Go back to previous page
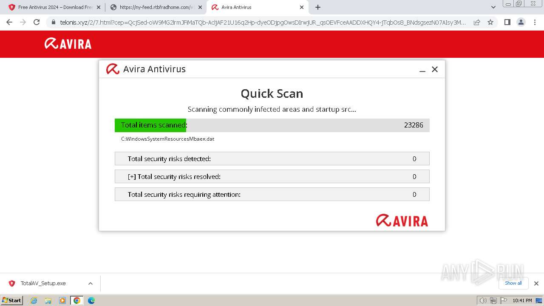Image resolution: width=544 pixels, height=306 pixels. (x=9, y=22)
